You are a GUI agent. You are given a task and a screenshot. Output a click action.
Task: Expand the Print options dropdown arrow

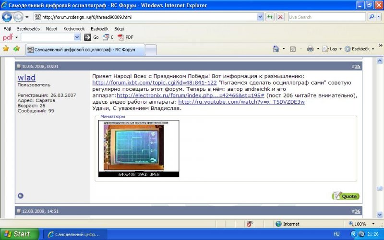pos(318,49)
